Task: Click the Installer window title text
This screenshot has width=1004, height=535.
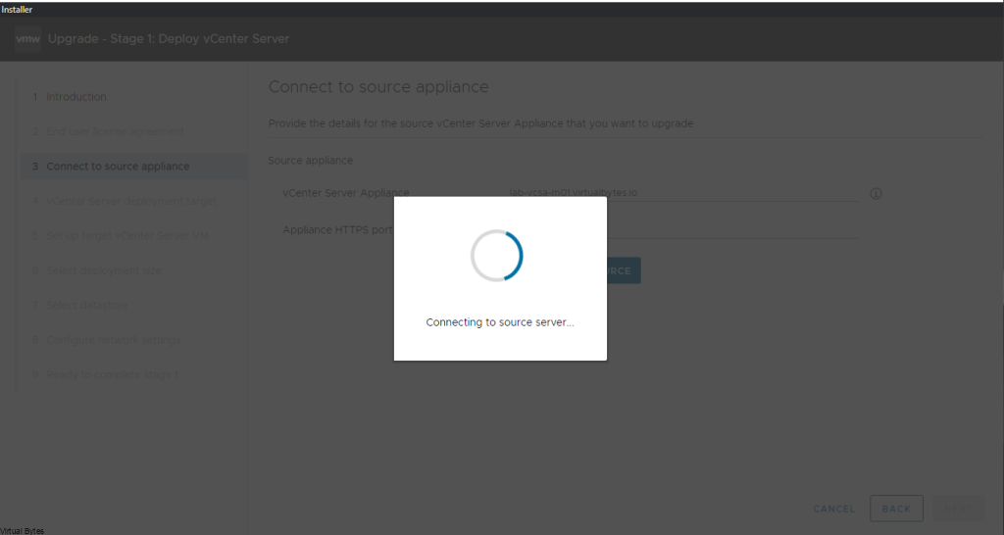Action: point(17,10)
